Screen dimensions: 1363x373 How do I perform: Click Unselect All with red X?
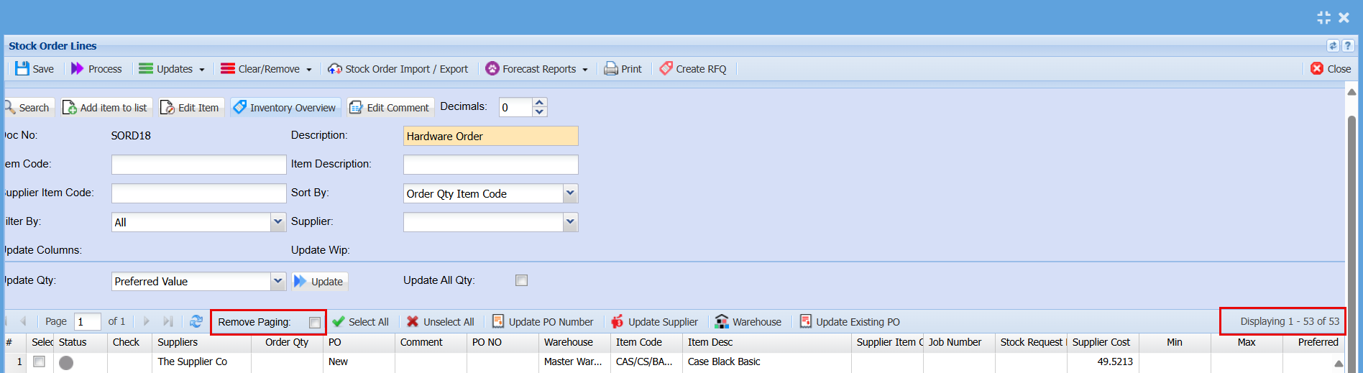[x=441, y=321]
